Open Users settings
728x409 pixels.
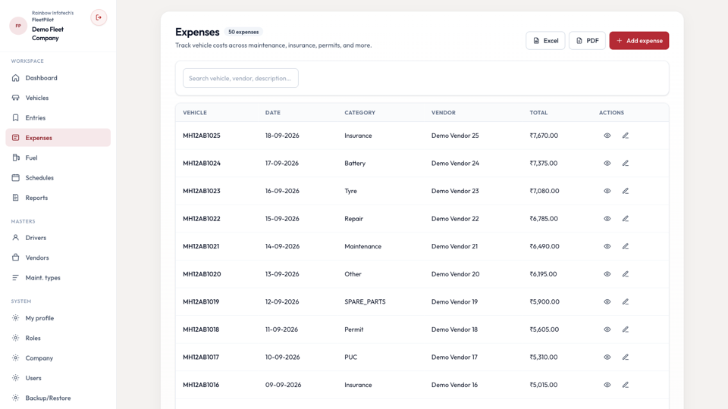click(x=58, y=378)
